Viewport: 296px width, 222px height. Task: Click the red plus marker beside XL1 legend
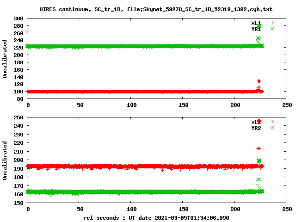click(272, 23)
